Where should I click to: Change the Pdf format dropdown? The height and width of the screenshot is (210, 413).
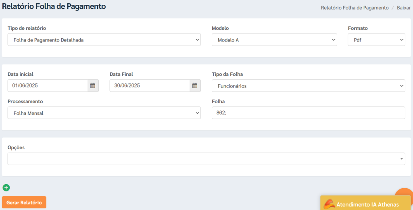point(376,40)
